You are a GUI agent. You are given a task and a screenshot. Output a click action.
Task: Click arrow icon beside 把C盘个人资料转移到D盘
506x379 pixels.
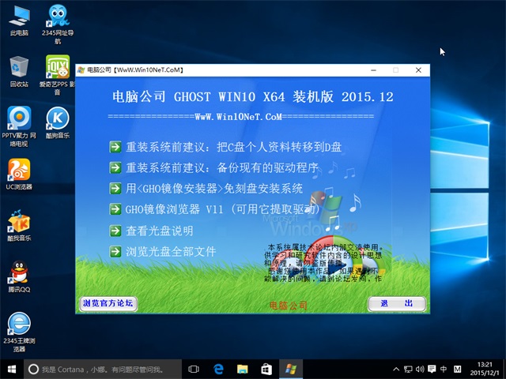[115, 147]
